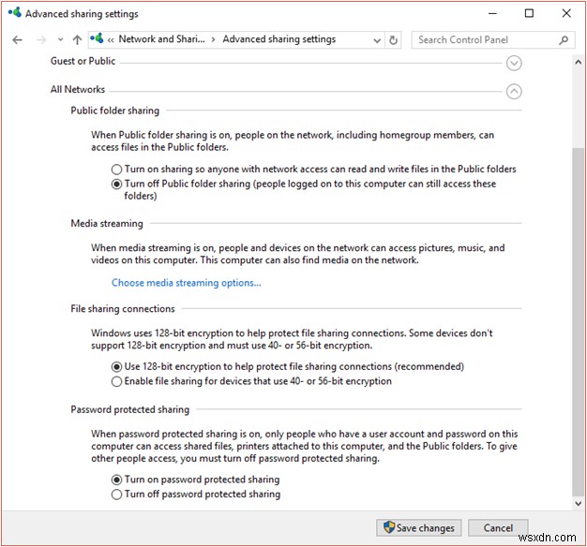
Task: Click the breadcrumb overflow chevrons
Action: point(111,40)
